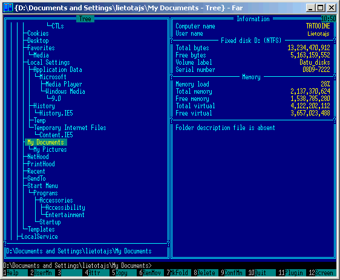Select the SendTo folder

[x=36, y=178]
